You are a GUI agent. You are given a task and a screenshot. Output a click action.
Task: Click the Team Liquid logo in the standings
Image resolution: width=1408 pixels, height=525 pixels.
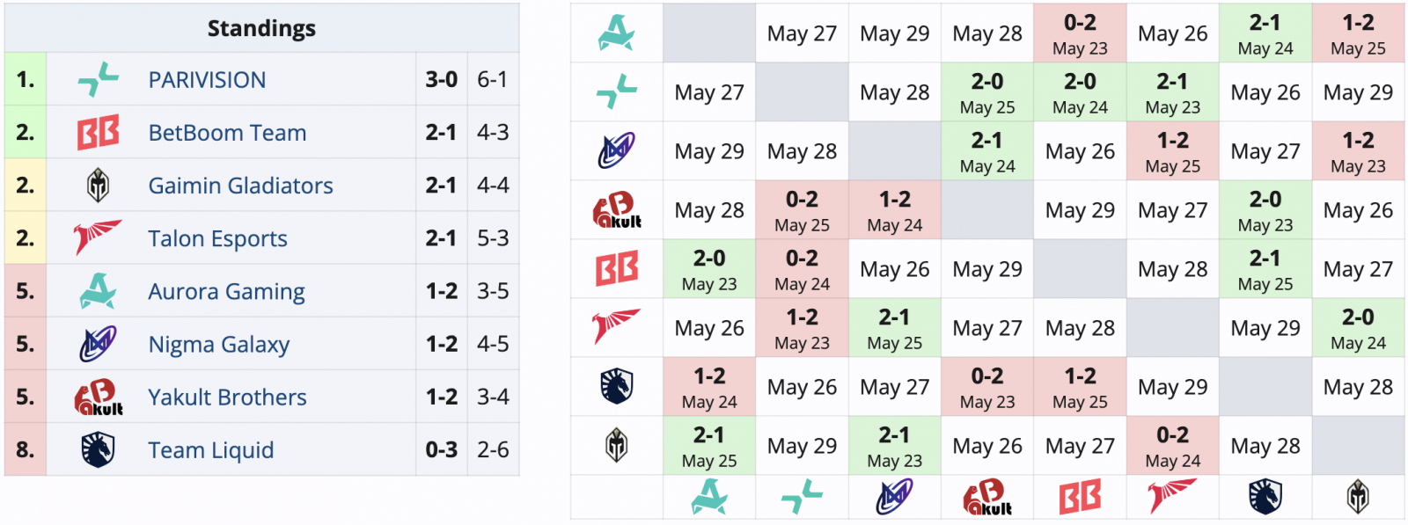point(98,449)
